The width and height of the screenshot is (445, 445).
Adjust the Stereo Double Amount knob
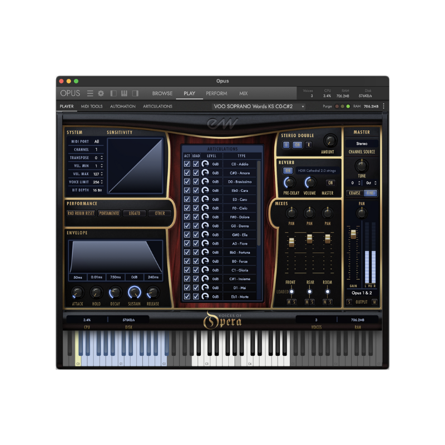[x=330, y=141]
